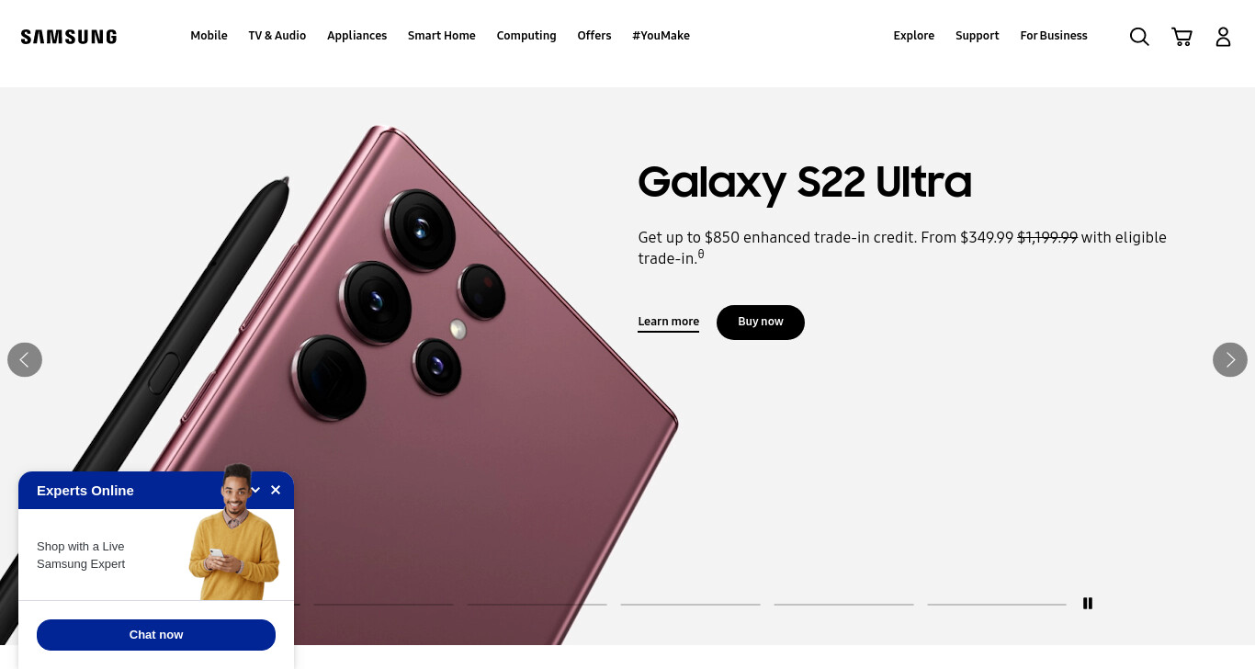Follow the Learn more link

[x=669, y=322]
